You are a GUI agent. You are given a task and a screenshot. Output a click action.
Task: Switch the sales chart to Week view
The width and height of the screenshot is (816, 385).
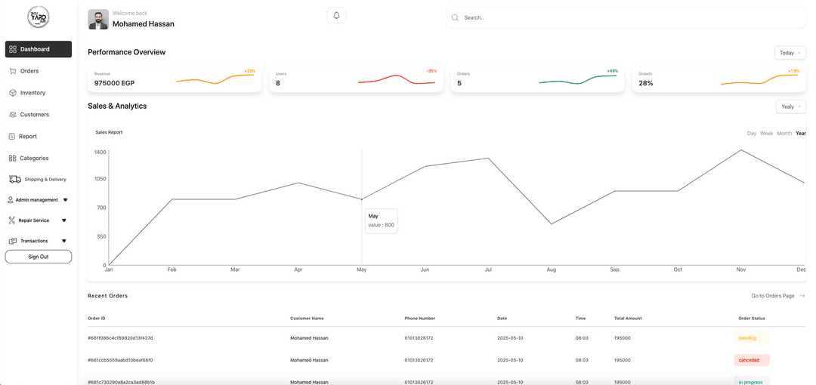pyautogui.click(x=766, y=134)
